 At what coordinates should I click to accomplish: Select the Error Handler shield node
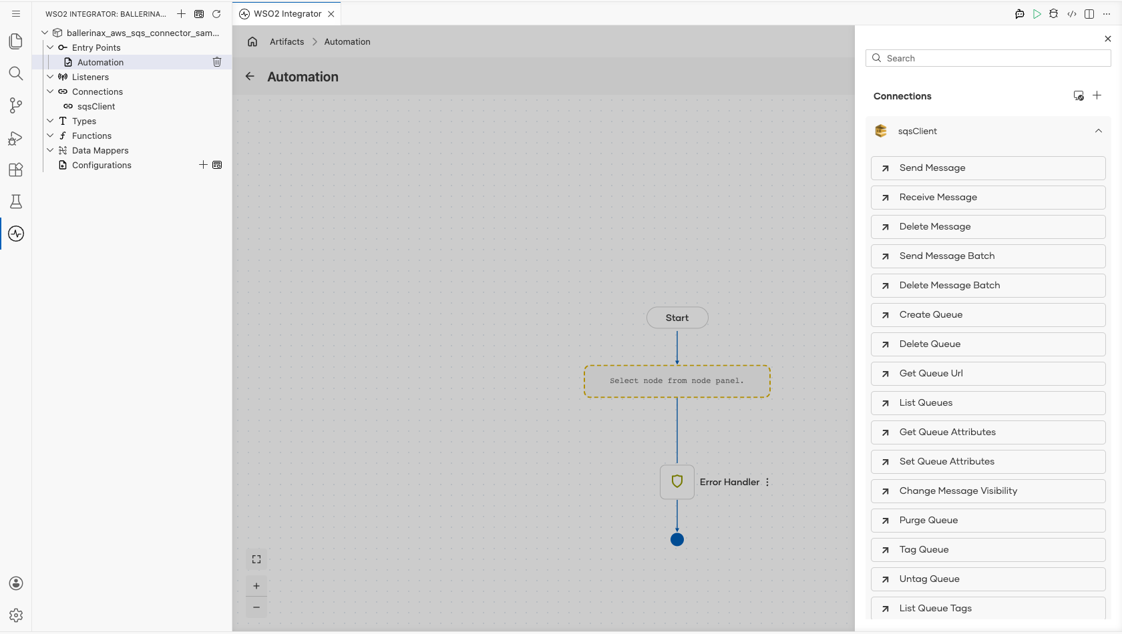[677, 482]
